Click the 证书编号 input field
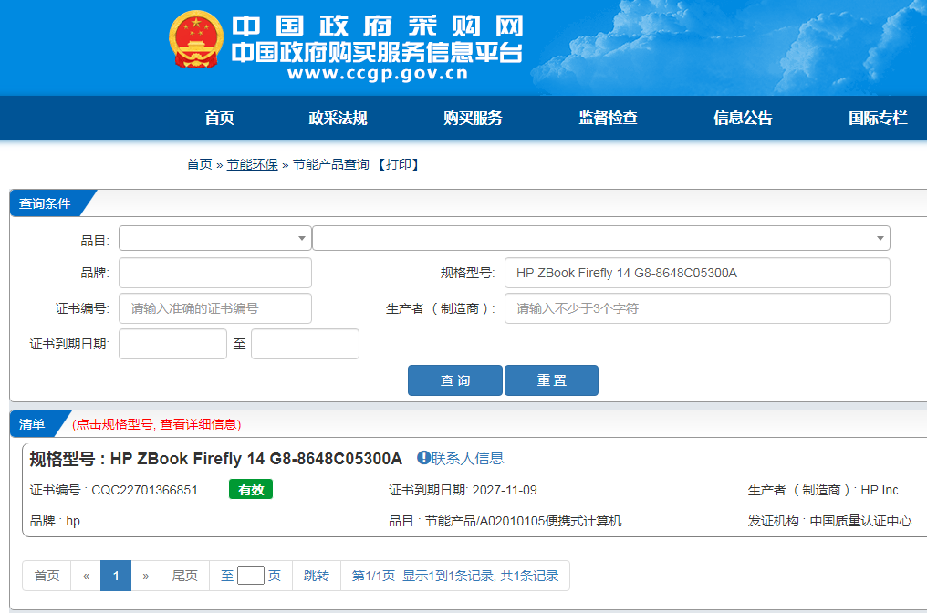927x613 pixels. point(215,308)
